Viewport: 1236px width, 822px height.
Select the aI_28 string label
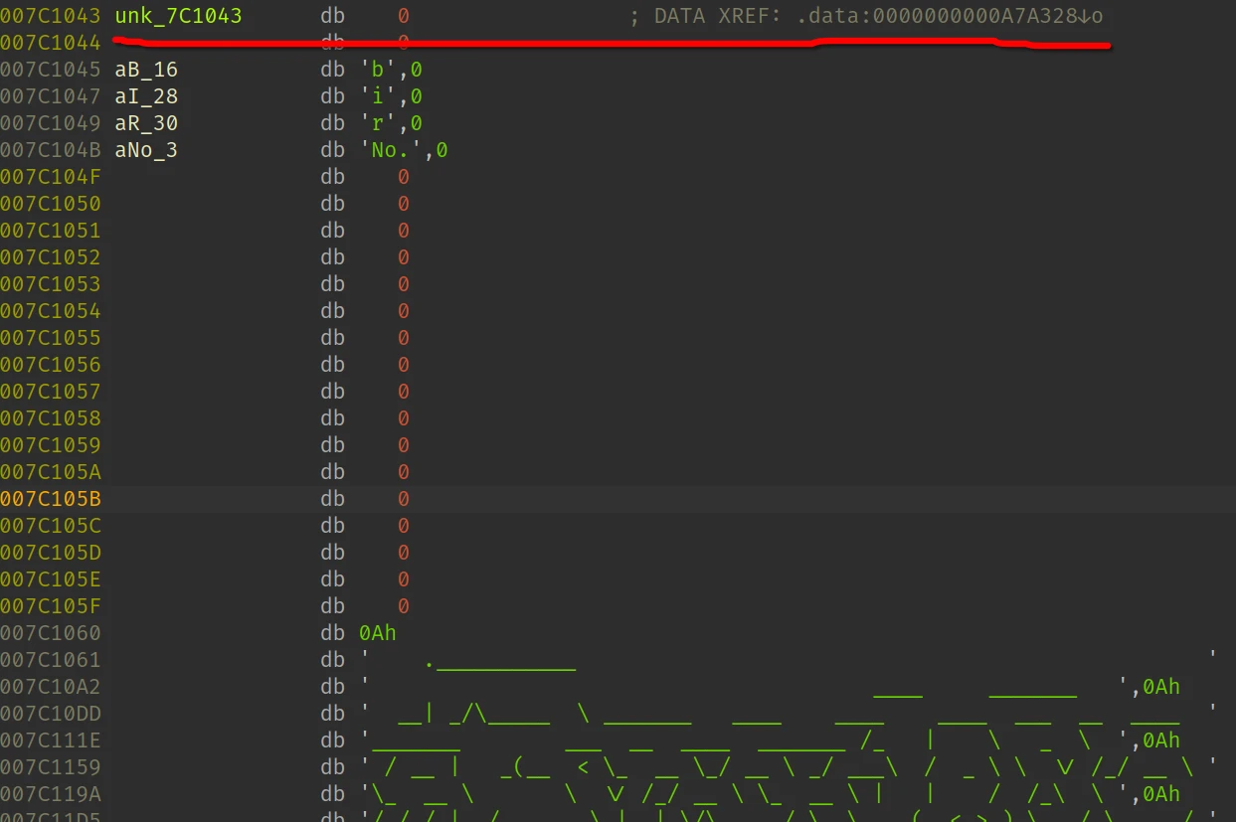146,96
